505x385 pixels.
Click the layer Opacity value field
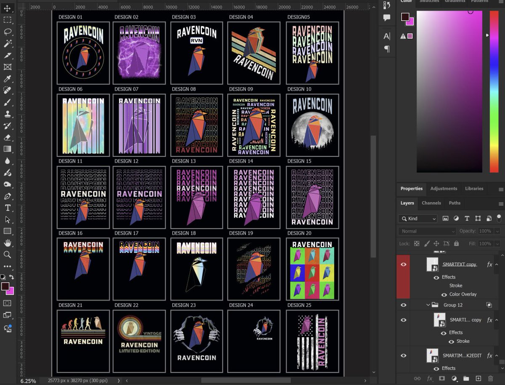[485, 231]
